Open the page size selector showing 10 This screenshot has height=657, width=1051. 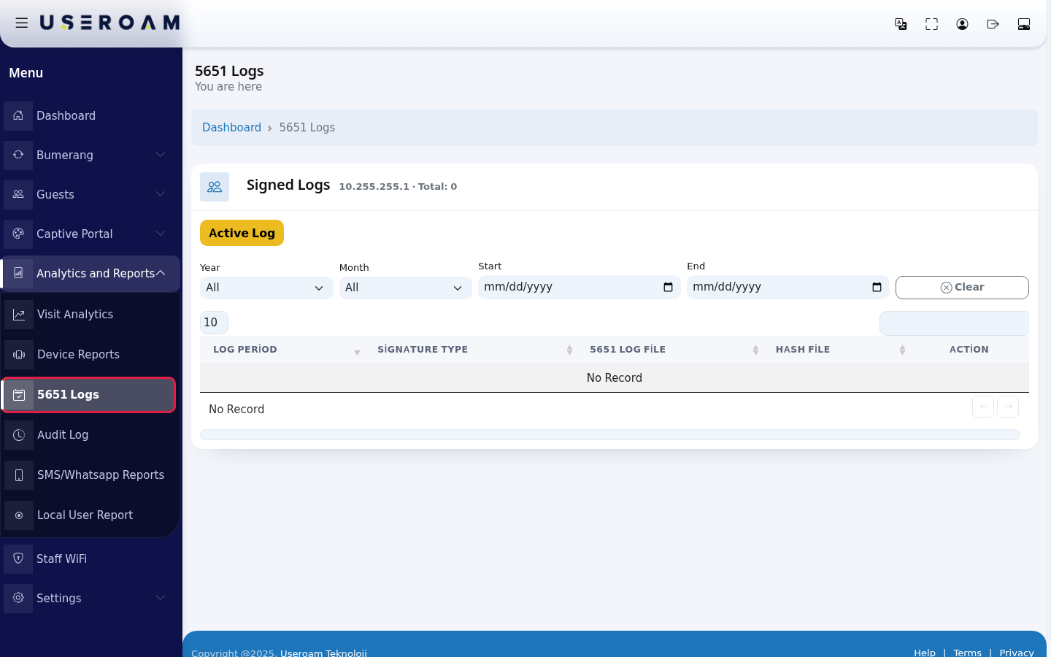pyautogui.click(x=214, y=323)
